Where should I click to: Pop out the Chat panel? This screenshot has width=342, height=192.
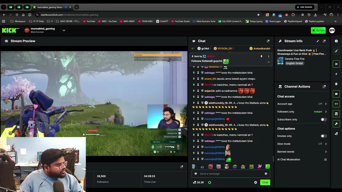pos(268,41)
